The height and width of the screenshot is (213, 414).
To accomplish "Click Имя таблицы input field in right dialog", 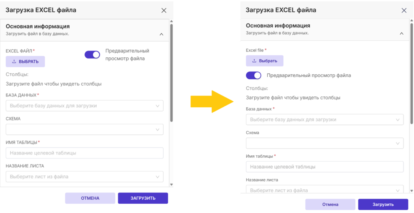I will pos(325,167).
